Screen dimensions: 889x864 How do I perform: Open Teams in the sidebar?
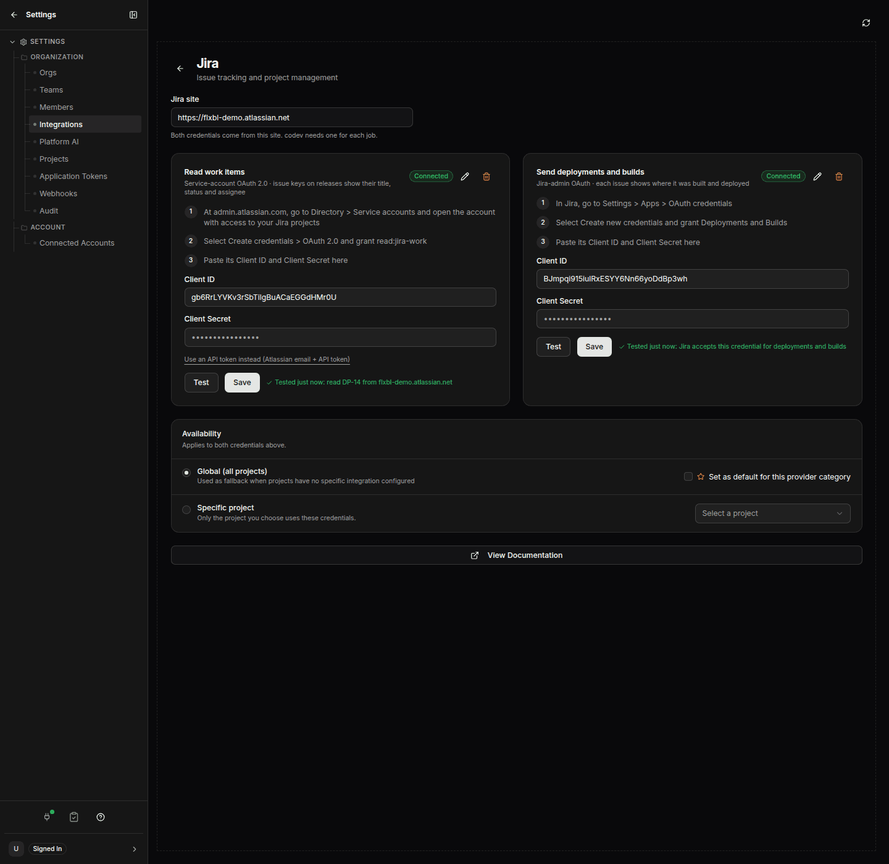click(51, 90)
